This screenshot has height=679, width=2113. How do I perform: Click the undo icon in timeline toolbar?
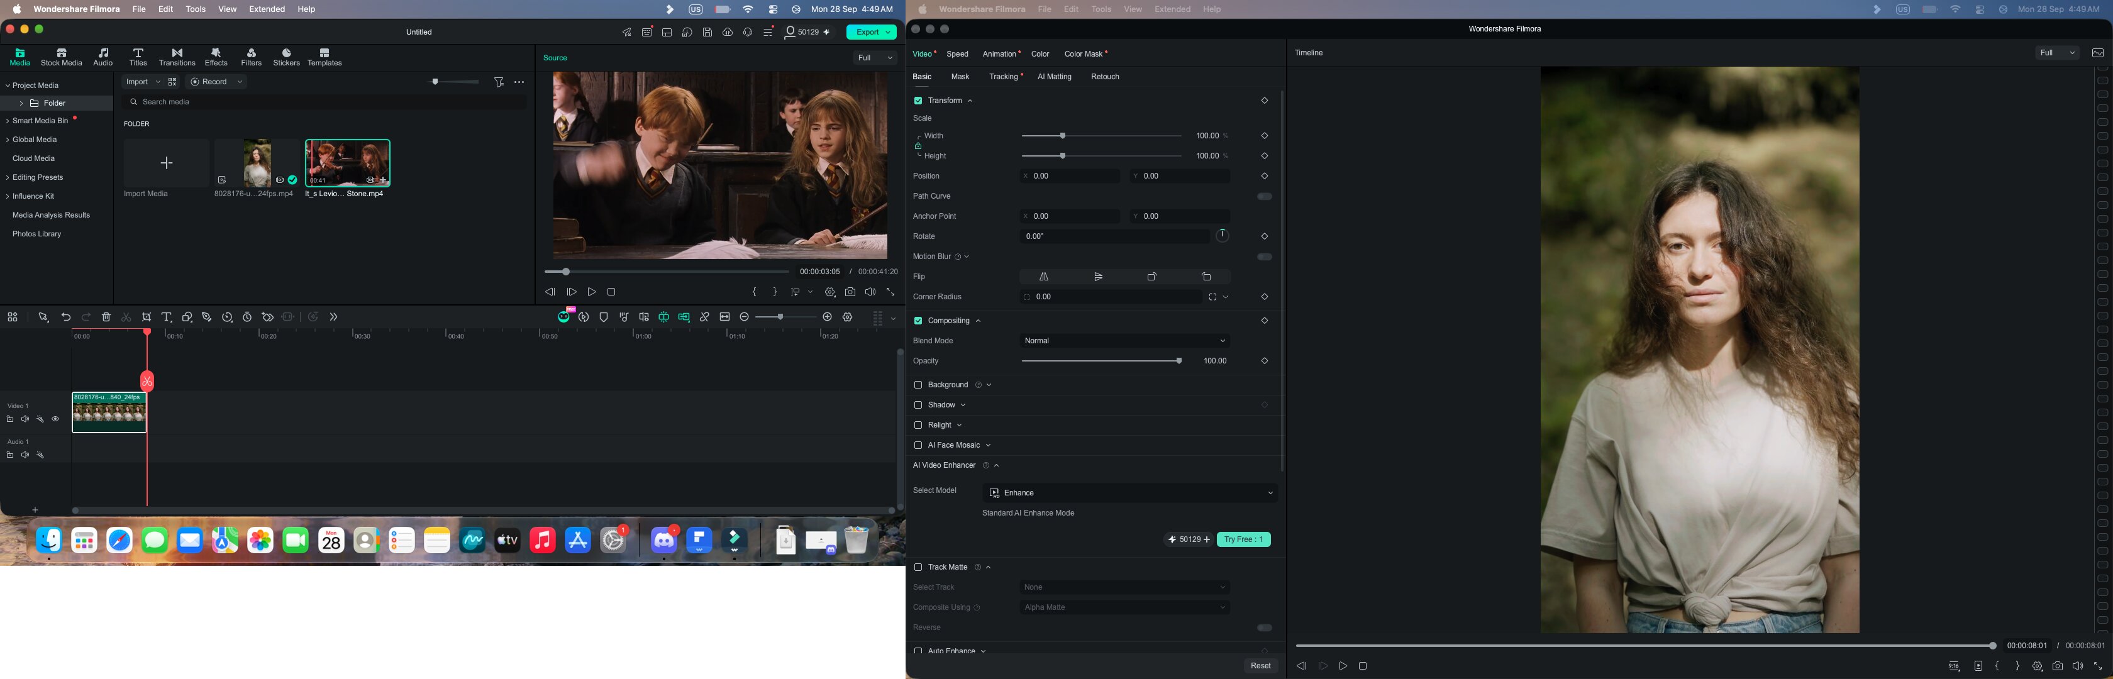point(67,317)
